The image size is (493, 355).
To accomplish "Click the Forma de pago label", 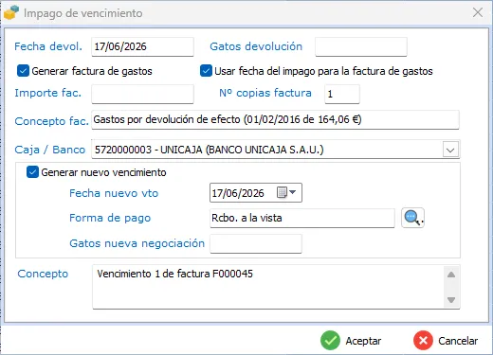I will (x=110, y=218).
